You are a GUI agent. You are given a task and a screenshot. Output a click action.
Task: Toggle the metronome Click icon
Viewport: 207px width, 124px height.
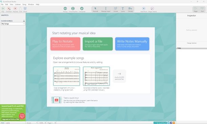point(20,9)
